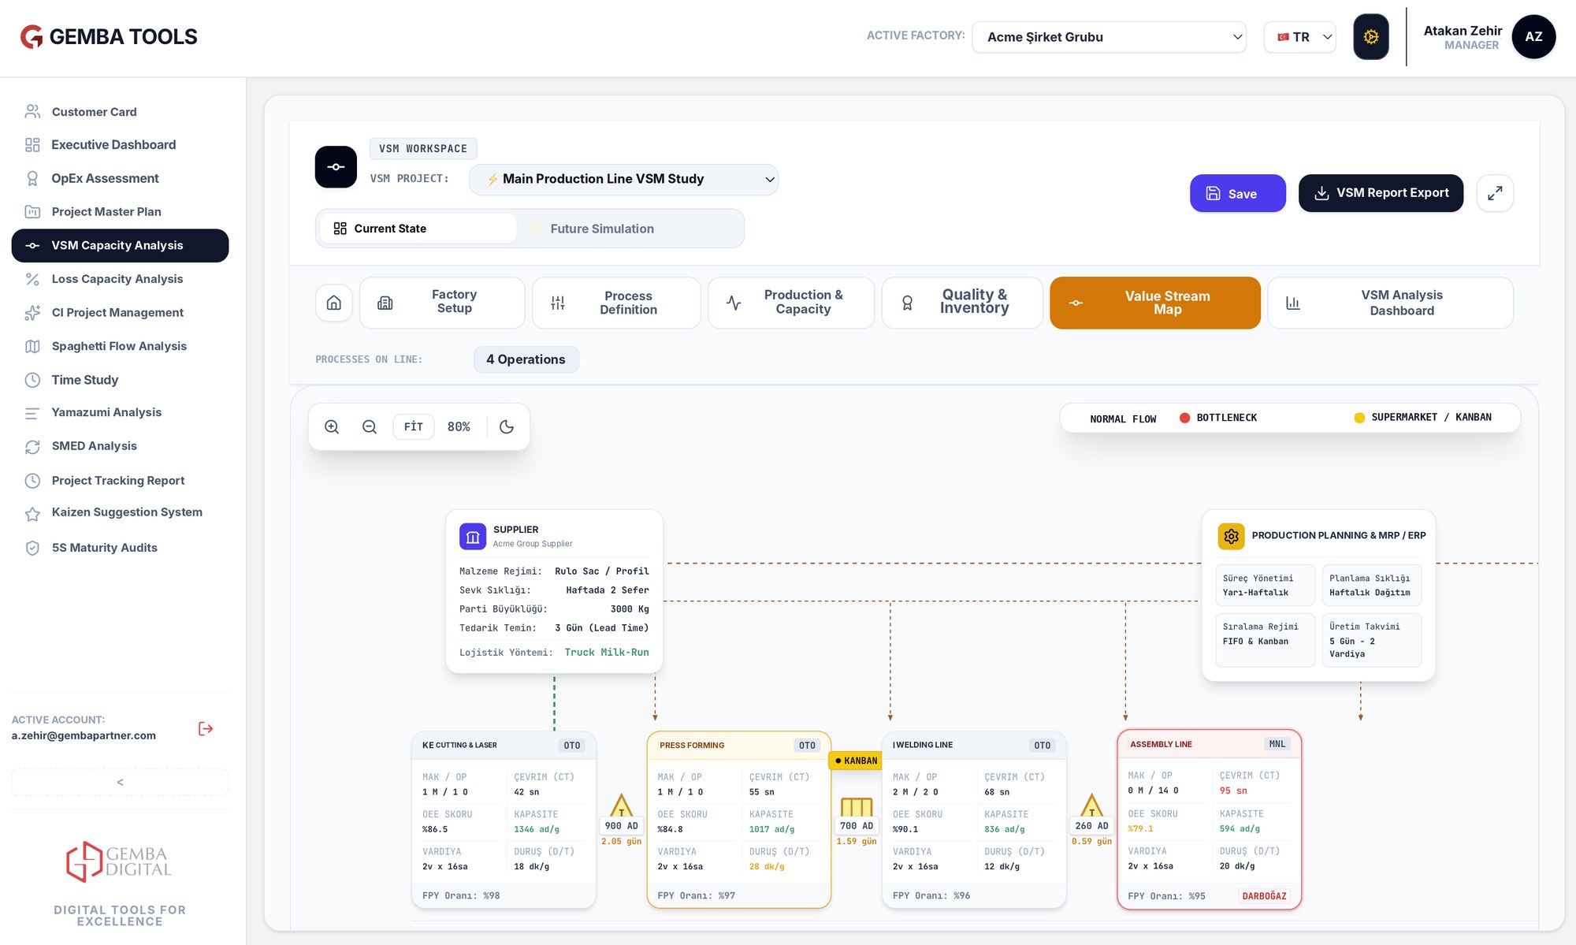This screenshot has height=945, width=1576.
Task: Open the Quality & Inventory tab
Action: (962, 303)
